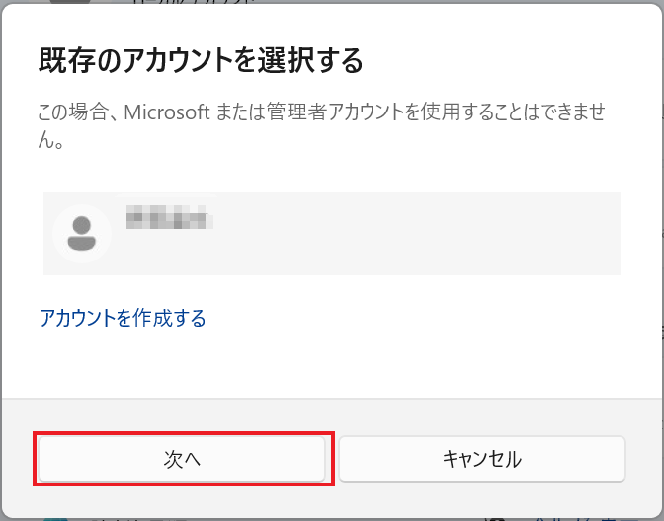Select the blurred account name
This screenshot has width=664, height=521.
(x=170, y=216)
